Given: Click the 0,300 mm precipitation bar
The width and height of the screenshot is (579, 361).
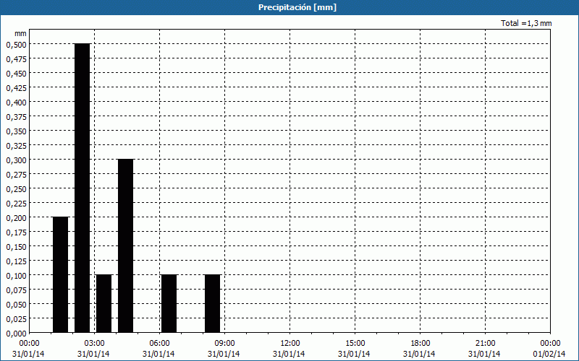Looking at the screenshot, I should point(125,245).
